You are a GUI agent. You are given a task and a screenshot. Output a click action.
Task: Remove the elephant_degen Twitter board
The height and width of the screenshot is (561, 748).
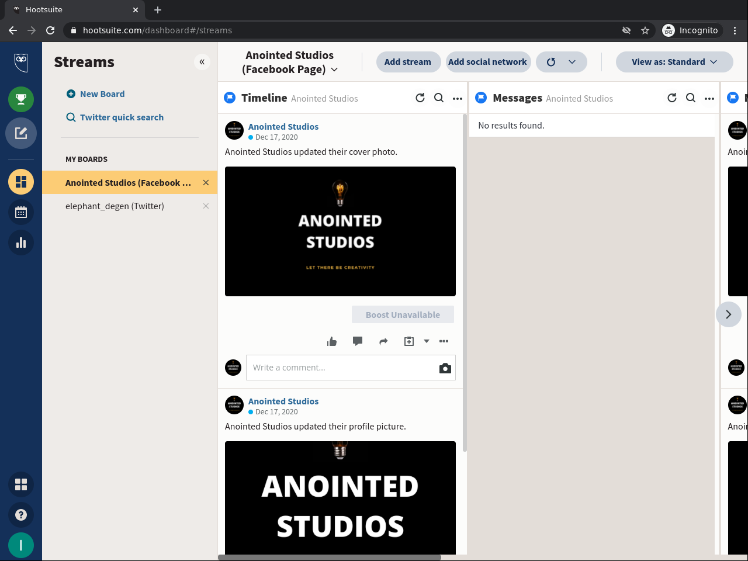click(206, 206)
